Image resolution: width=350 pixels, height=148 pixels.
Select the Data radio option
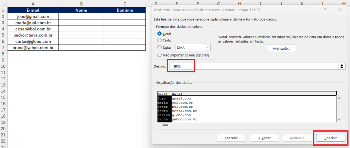tap(159, 48)
